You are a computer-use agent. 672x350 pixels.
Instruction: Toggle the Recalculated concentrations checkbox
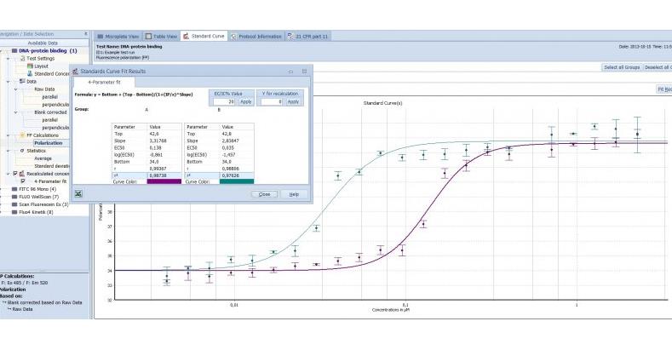[x=14, y=173]
